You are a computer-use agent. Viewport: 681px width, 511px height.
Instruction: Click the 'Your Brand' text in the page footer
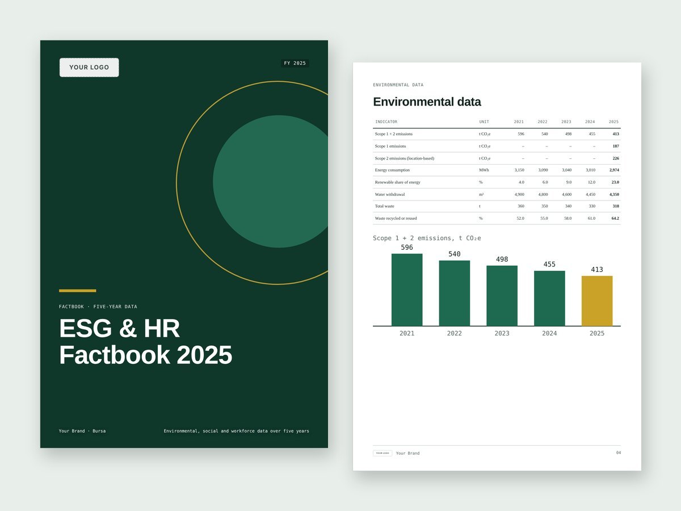click(407, 453)
